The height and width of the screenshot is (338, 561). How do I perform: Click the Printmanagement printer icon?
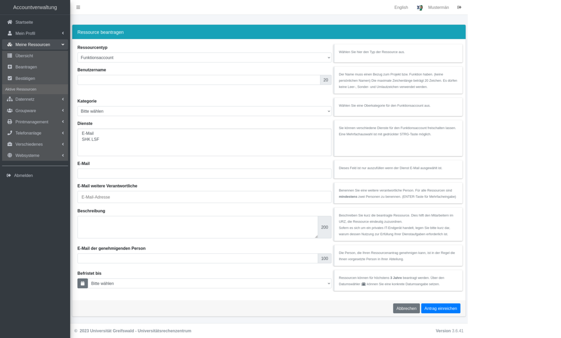click(10, 122)
